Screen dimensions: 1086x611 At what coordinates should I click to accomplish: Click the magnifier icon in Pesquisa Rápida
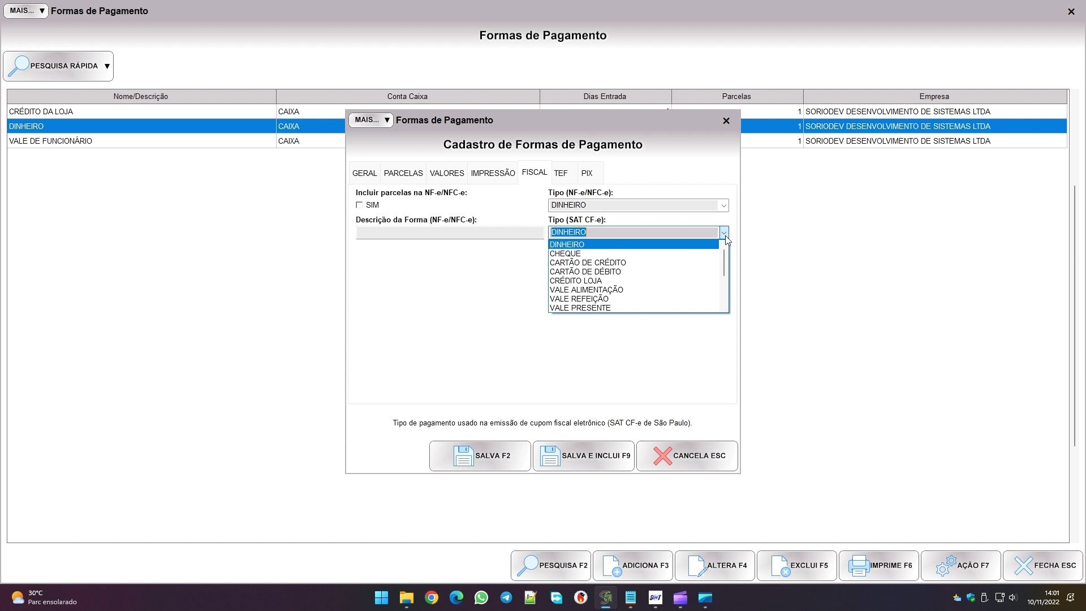[x=19, y=66]
